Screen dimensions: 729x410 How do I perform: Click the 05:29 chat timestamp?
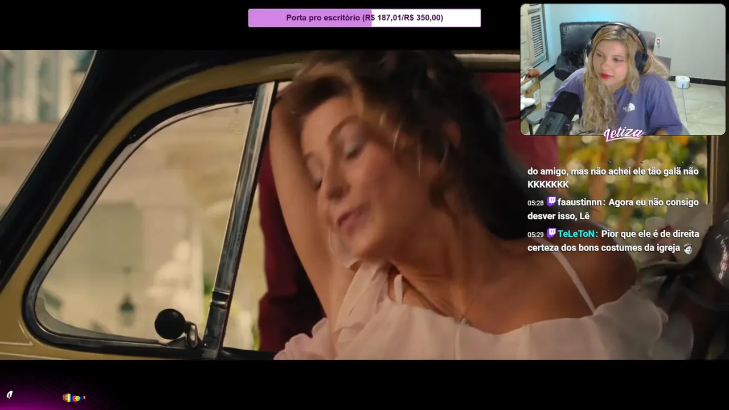pyautogui.click(x=535, y=235)
